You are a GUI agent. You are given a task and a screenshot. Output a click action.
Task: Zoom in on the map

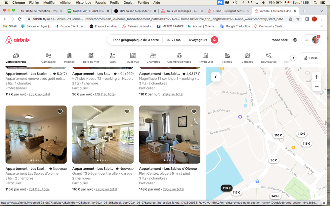[x=316, y=77]
